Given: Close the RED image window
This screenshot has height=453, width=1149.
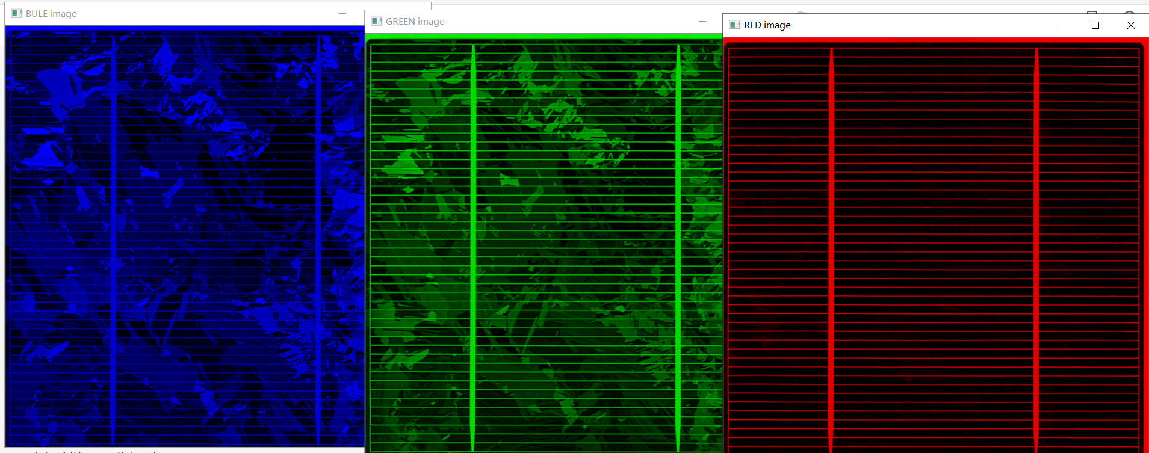Looking at the screenshot, I should [1131, 25].
